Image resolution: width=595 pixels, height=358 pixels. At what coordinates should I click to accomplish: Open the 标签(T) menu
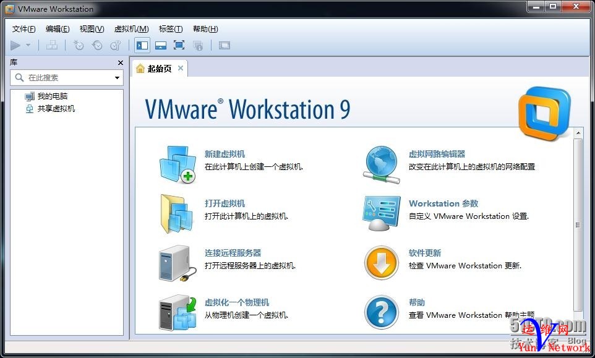pos(171,29)
